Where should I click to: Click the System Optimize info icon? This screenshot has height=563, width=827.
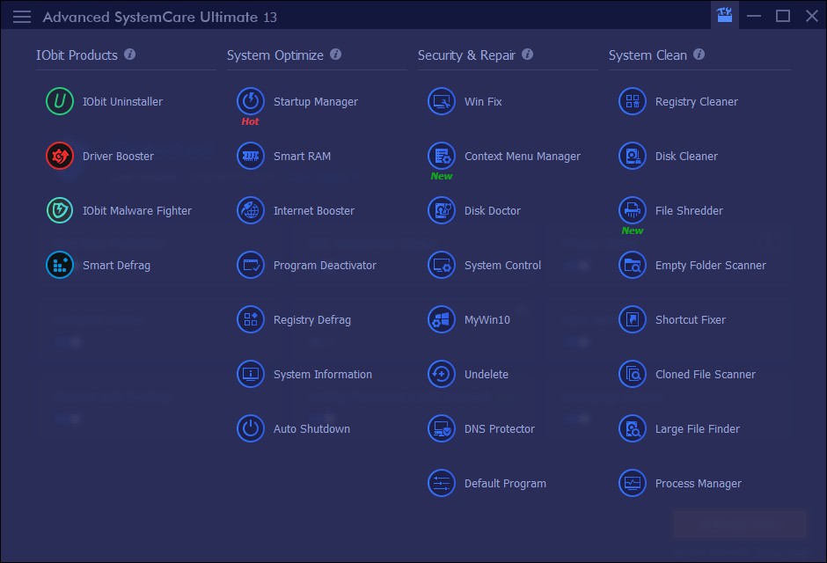click(x=335, y=54)
